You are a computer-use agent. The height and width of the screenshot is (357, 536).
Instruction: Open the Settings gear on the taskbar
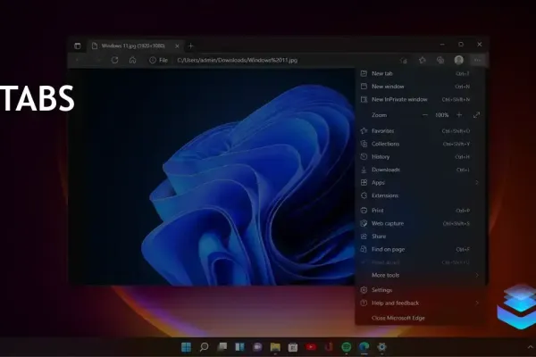tap(381, 347)
